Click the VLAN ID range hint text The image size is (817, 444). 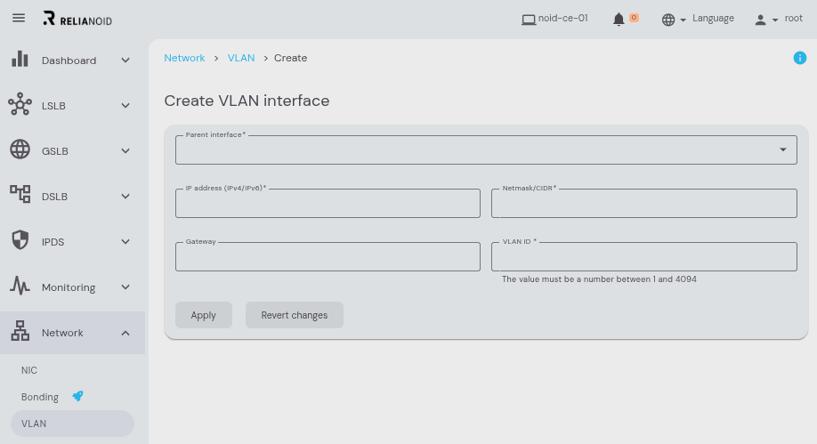tap(599, 279)
